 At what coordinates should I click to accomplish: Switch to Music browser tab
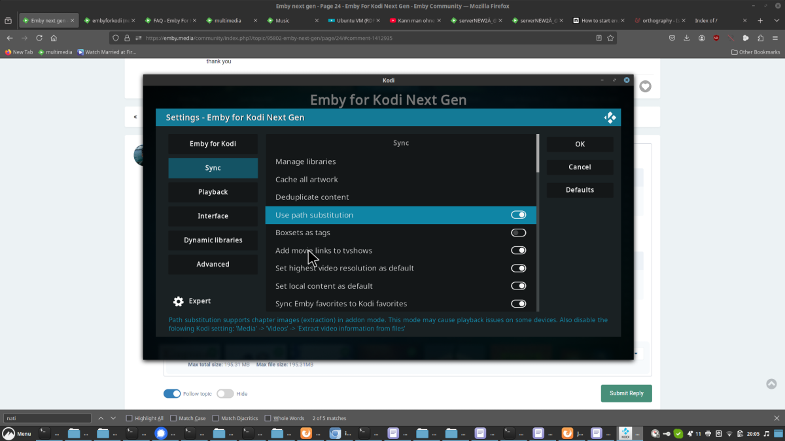click(292, 20)
